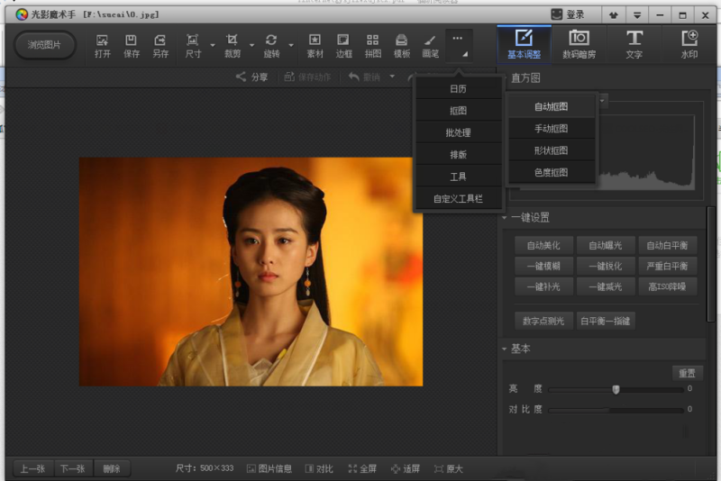The image size is (721, 481).
Task: Click the 严重白平衡 button
Action: point(667,266)
